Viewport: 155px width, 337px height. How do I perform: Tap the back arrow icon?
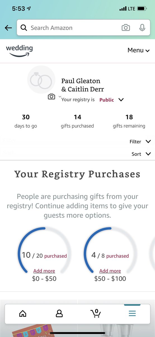click(x=8, y=28)
